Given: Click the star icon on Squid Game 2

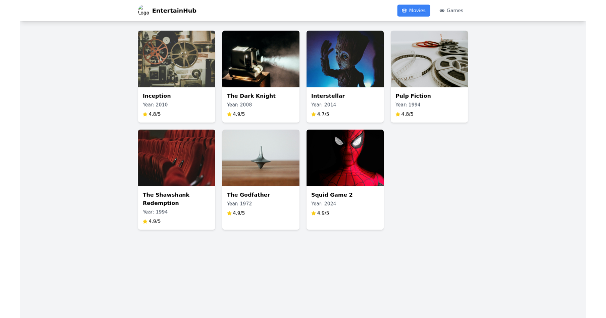Looking at the screenshot, I should click(x=314, y=213).
